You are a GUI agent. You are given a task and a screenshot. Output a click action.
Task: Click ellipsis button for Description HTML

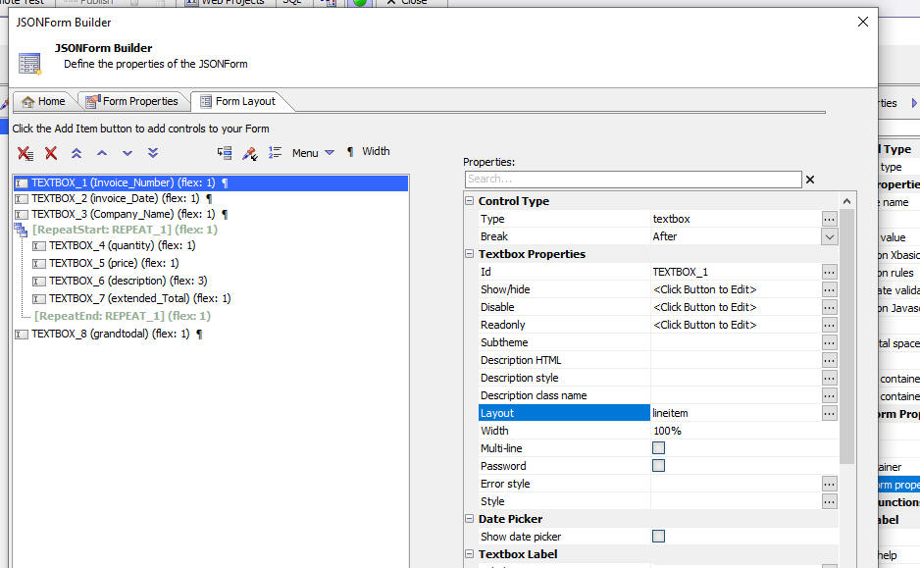point(829,360)
